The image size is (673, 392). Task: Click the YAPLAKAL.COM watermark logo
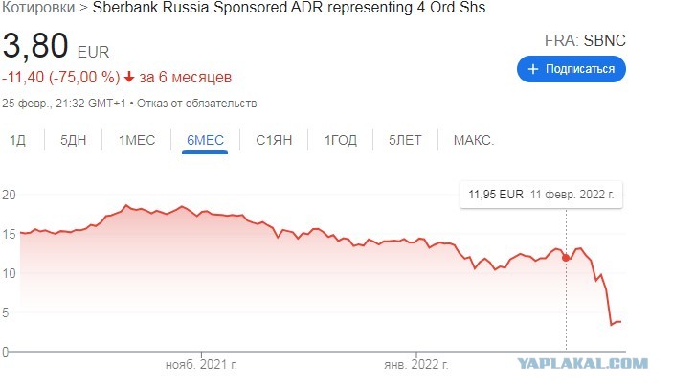[x=582, y=363]
